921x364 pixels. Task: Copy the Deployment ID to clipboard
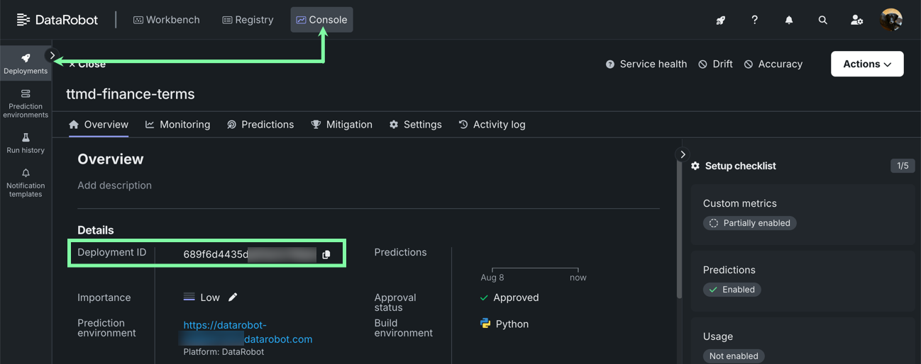tap(326, 255)
